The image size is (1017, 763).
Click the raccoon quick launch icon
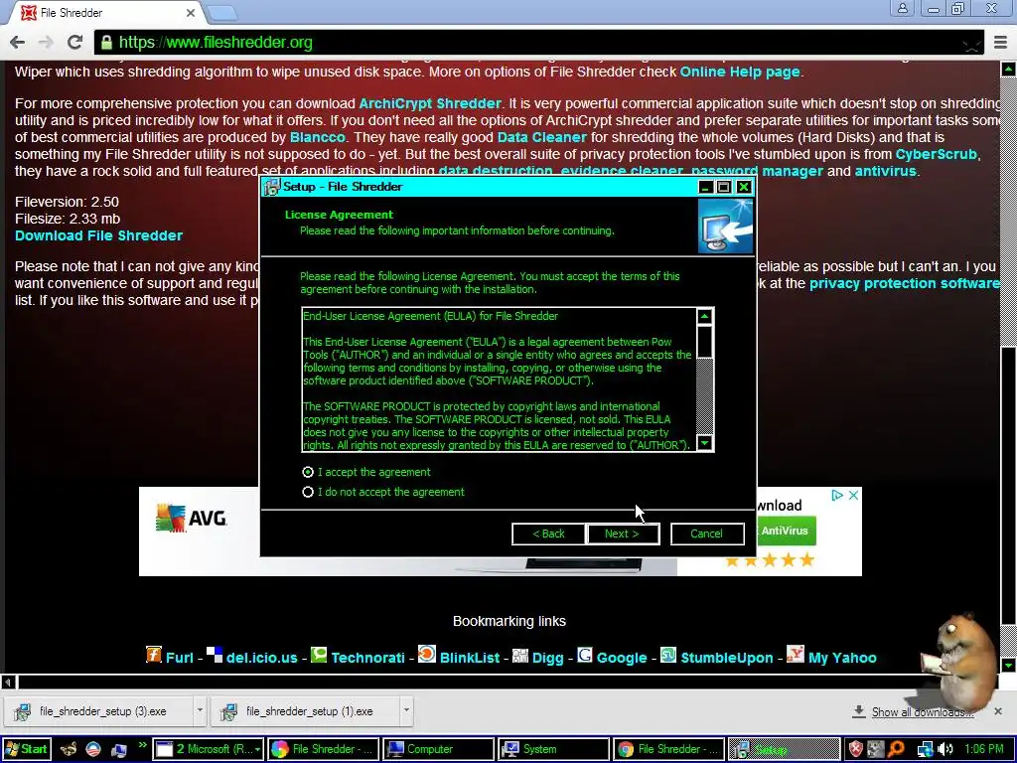click(69, 749)
